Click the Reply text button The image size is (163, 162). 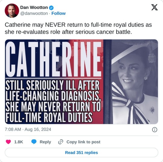tap(45, 142)
